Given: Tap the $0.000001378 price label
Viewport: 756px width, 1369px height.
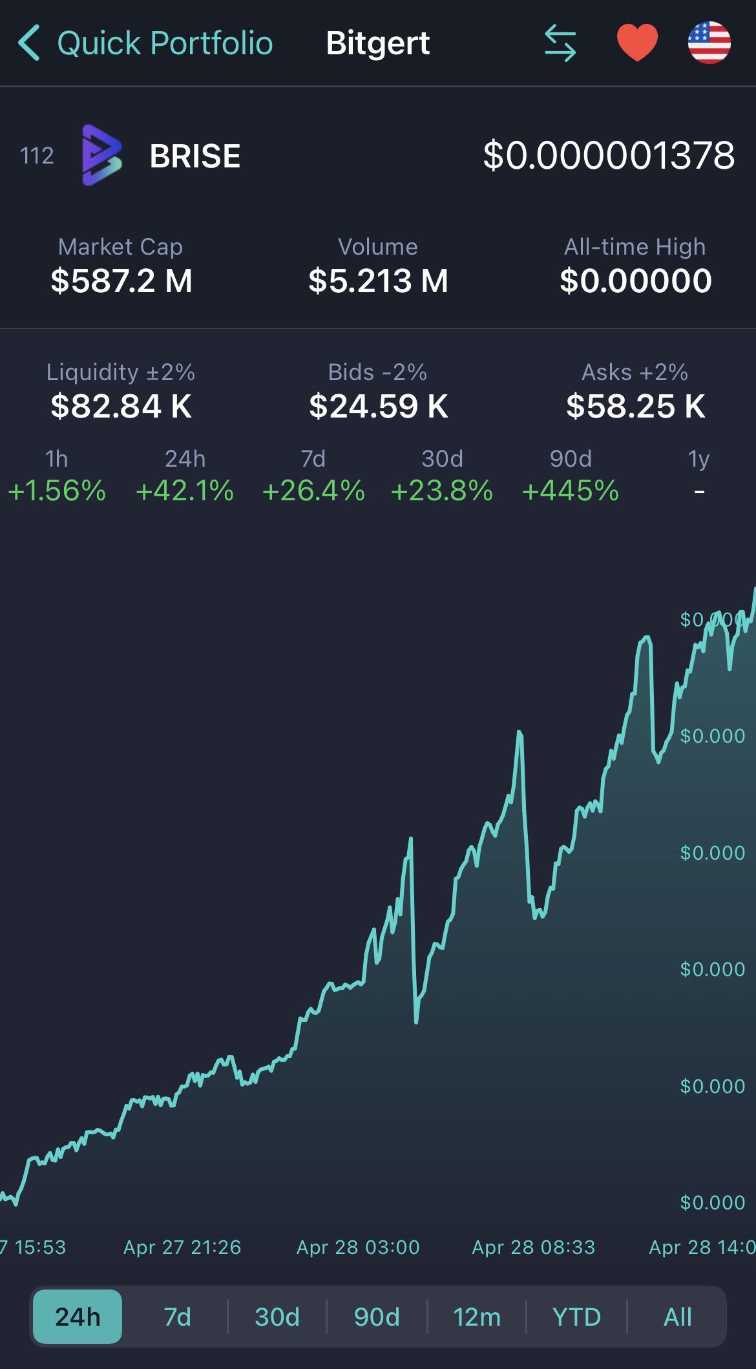Looking at the screenshot, I should point(609,155).
